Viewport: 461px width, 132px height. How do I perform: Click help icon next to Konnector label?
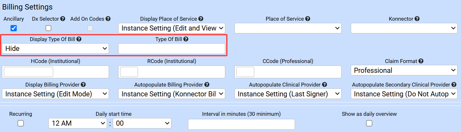tap(417, 19)
